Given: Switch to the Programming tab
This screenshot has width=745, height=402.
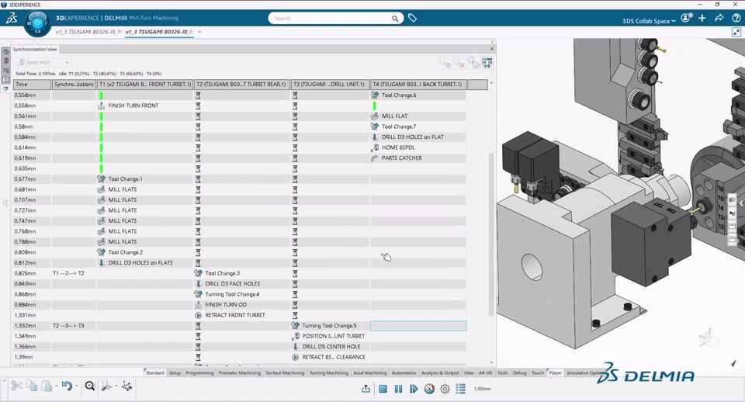Looking at the screenshot, I should [199, 373].
